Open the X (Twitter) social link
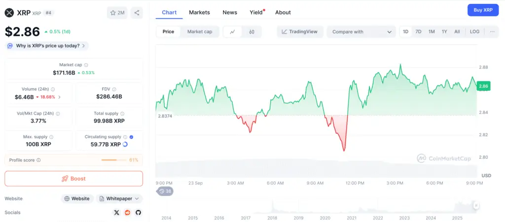This screenshot has width=505, height=222. pyautogui.click(x=116, y=213)
